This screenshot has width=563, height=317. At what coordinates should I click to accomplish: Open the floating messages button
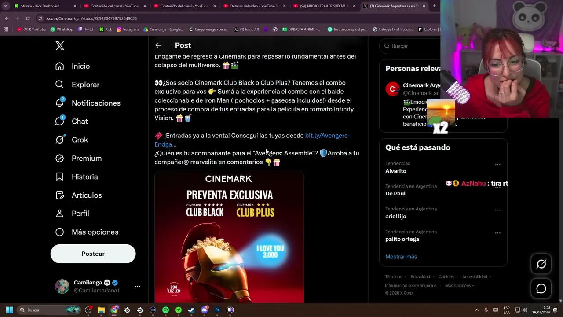click(x=541, y=289)
